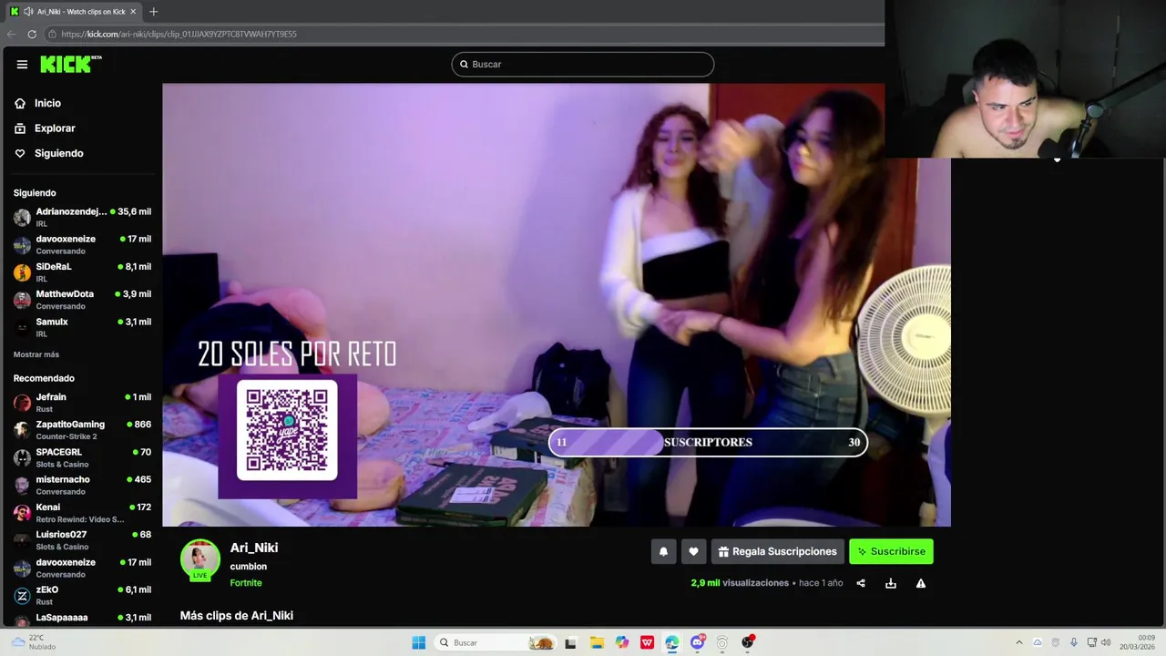Open misternacho recommended channel
Image resolution: width=1166 pixels, height=656 pixels.
tap(82, 485)
